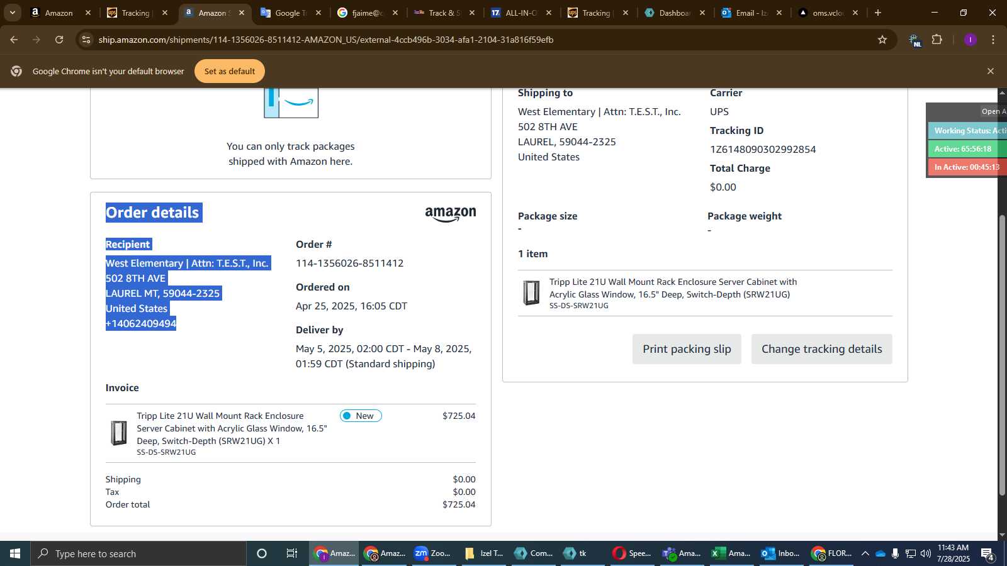Dismiss the default browser notification bar

point(990,71)
